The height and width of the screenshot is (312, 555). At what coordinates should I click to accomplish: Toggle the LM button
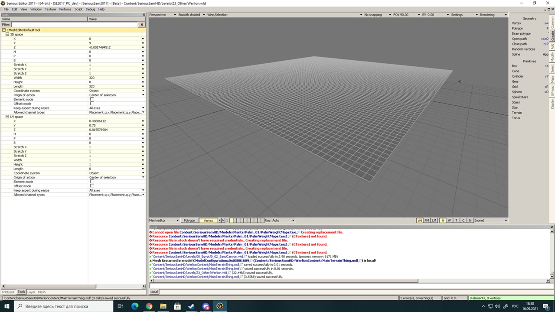coord(434,221)
